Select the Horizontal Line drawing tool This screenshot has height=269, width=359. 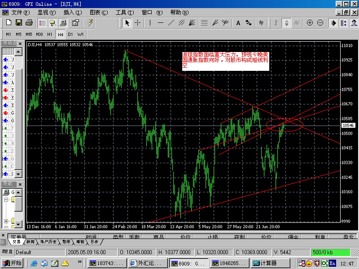click(161, 23)
